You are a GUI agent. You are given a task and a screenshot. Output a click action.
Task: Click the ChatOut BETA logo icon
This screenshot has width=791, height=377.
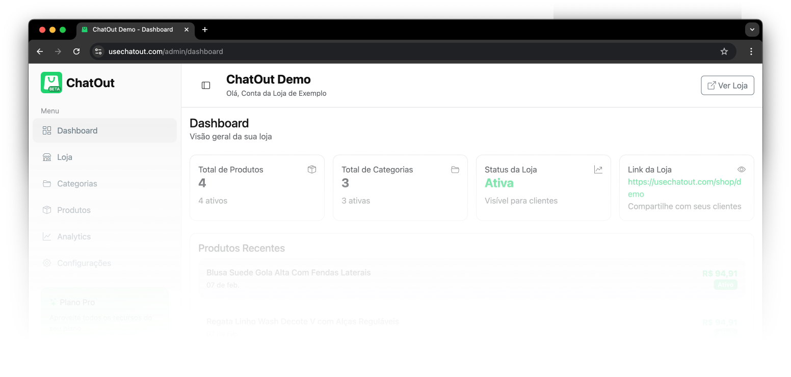tap(51, 83)
